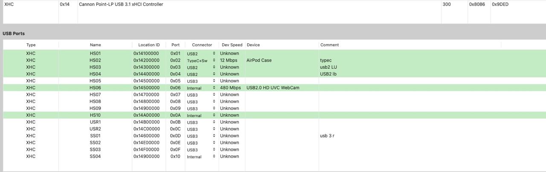This screenshot has height=172, width=546.
Task: Open the connector popup for SS01
Action: (x=201, y=136)
